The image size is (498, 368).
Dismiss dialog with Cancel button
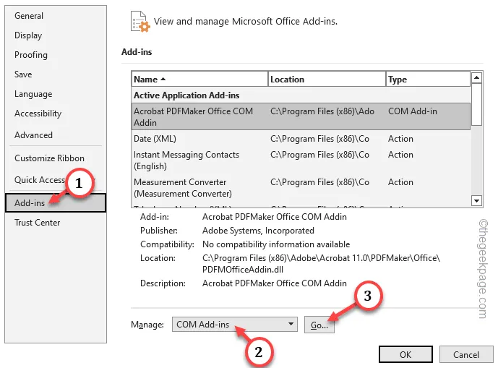(x=466, y=354)
